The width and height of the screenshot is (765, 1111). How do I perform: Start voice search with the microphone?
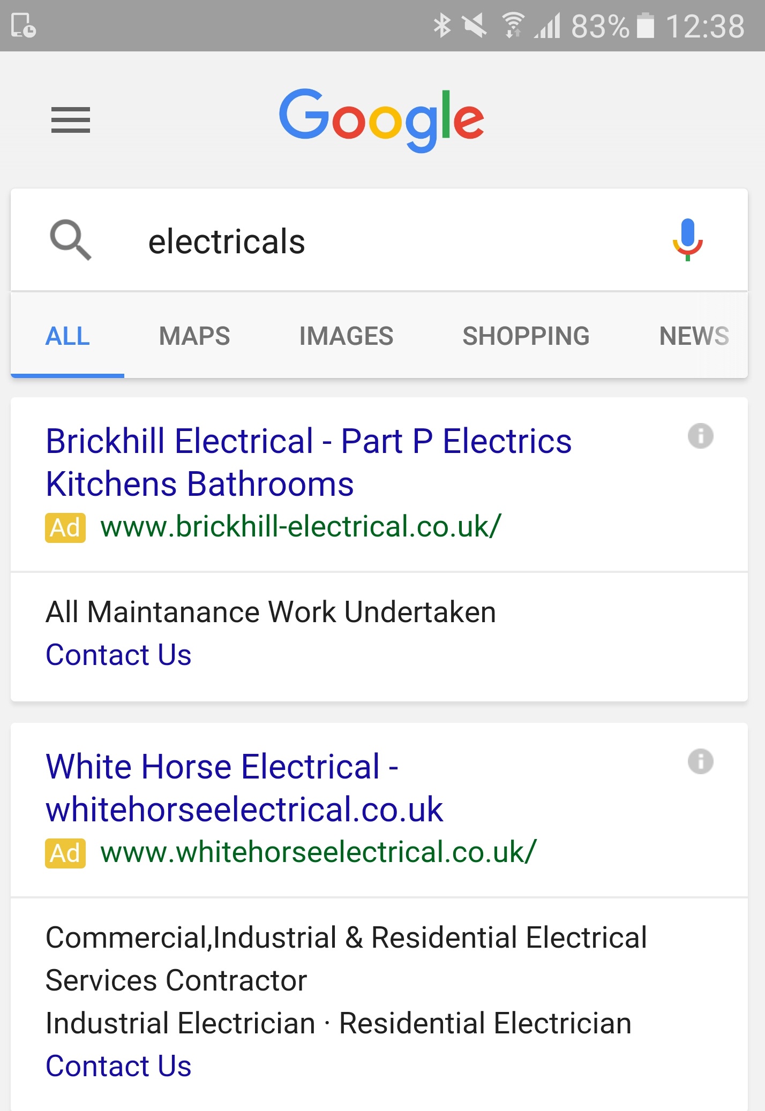coord(687,240)
